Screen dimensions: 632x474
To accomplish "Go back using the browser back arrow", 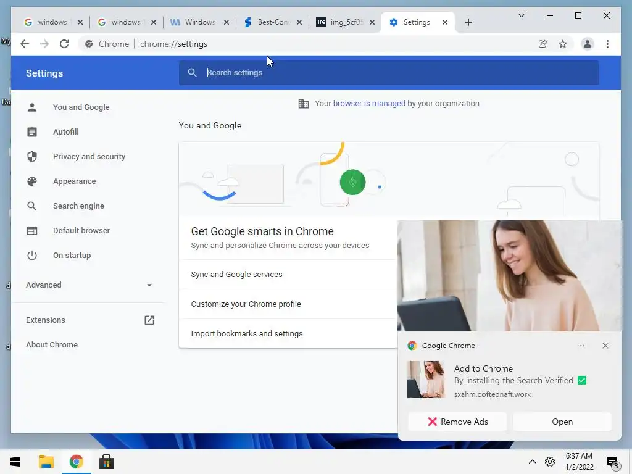I will tap(25, 44).
